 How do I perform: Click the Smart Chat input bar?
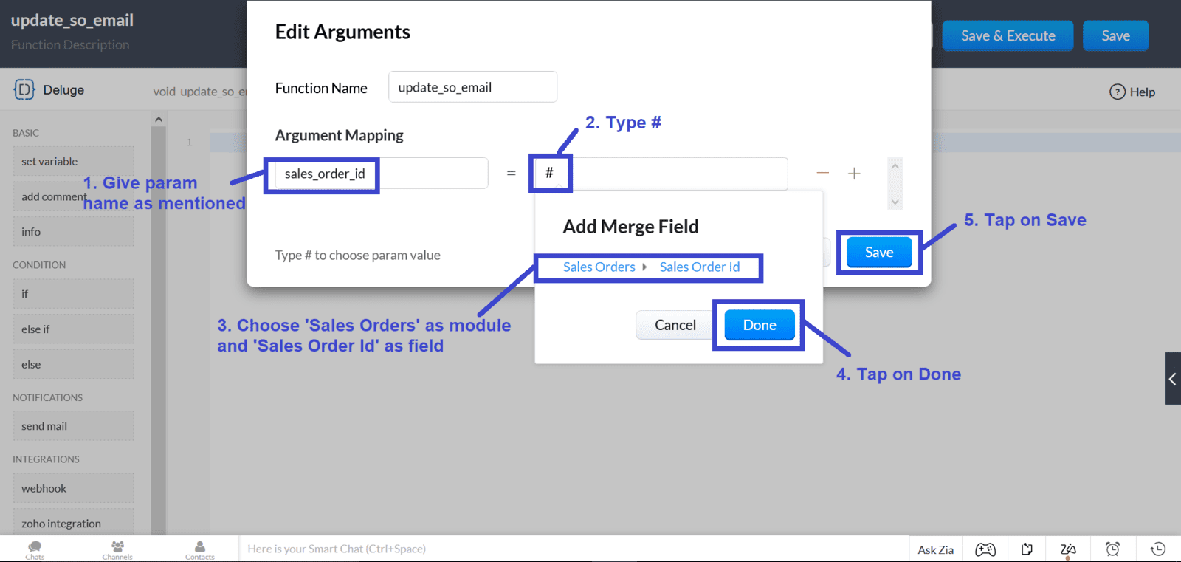(573, 549)
